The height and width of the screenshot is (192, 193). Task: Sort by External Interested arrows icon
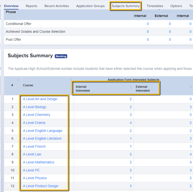tap(191, 87)
